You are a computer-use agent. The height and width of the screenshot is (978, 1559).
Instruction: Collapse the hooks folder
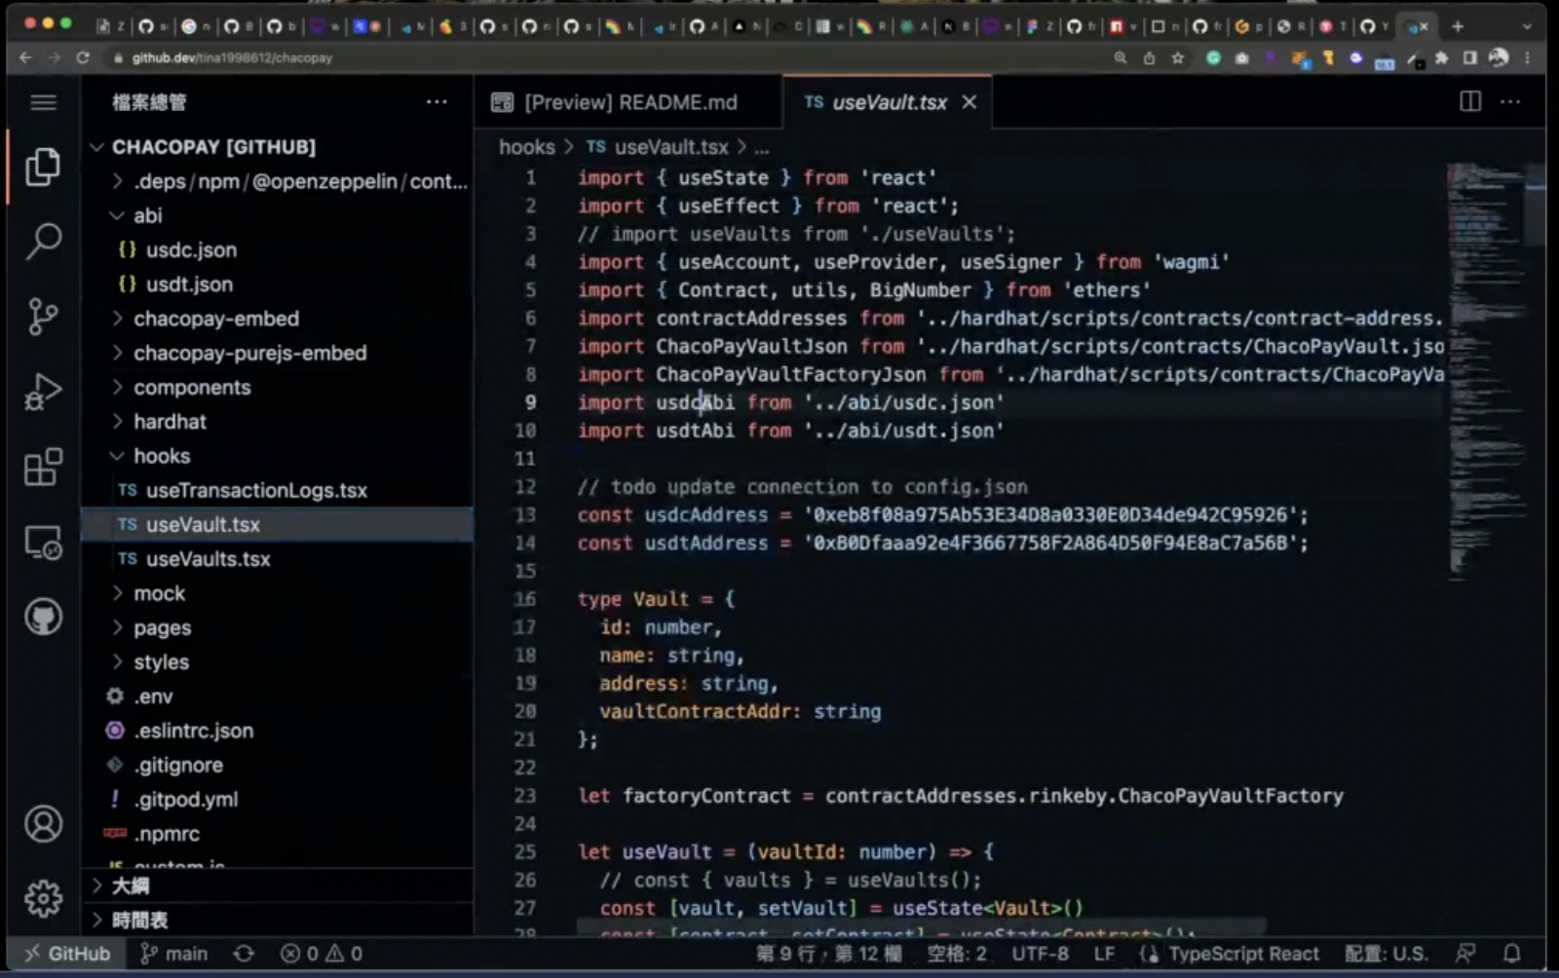[162, 456]
